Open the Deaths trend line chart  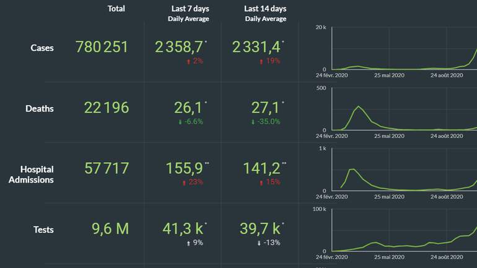tap(403, 110)
